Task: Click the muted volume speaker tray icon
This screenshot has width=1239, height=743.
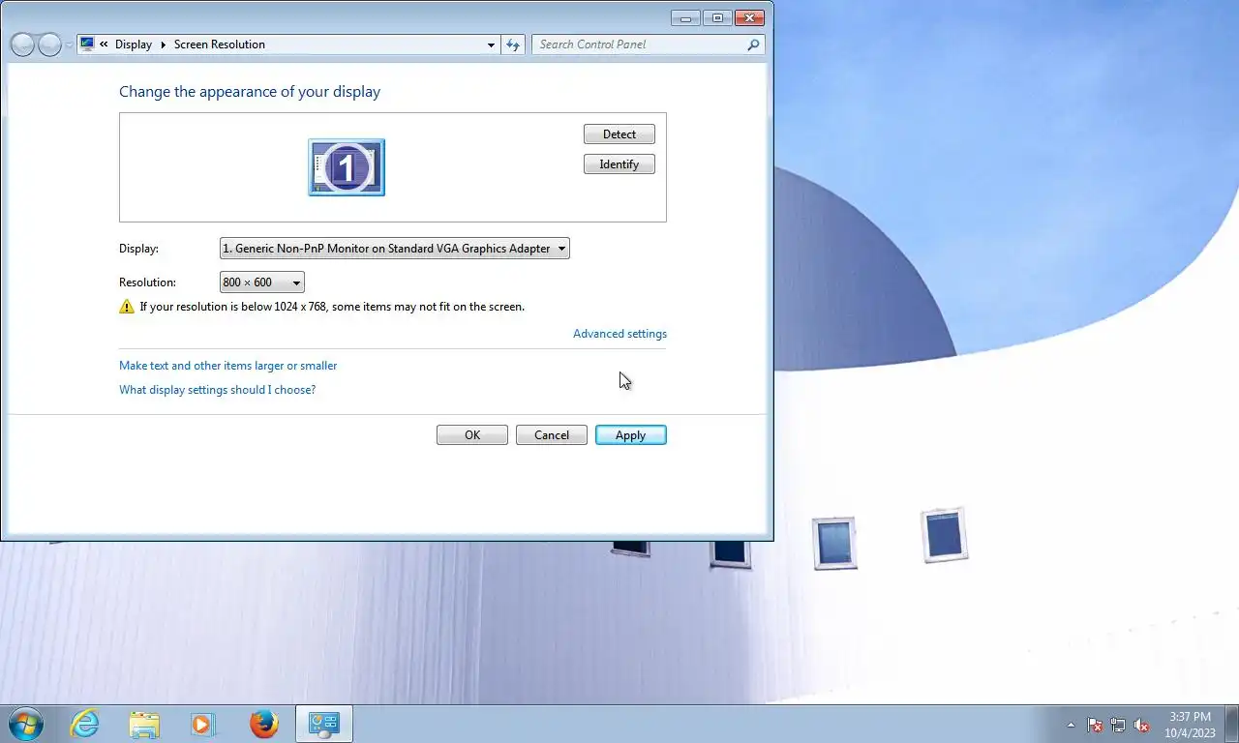Action: pyautogui.click(x=1142, y=725)
